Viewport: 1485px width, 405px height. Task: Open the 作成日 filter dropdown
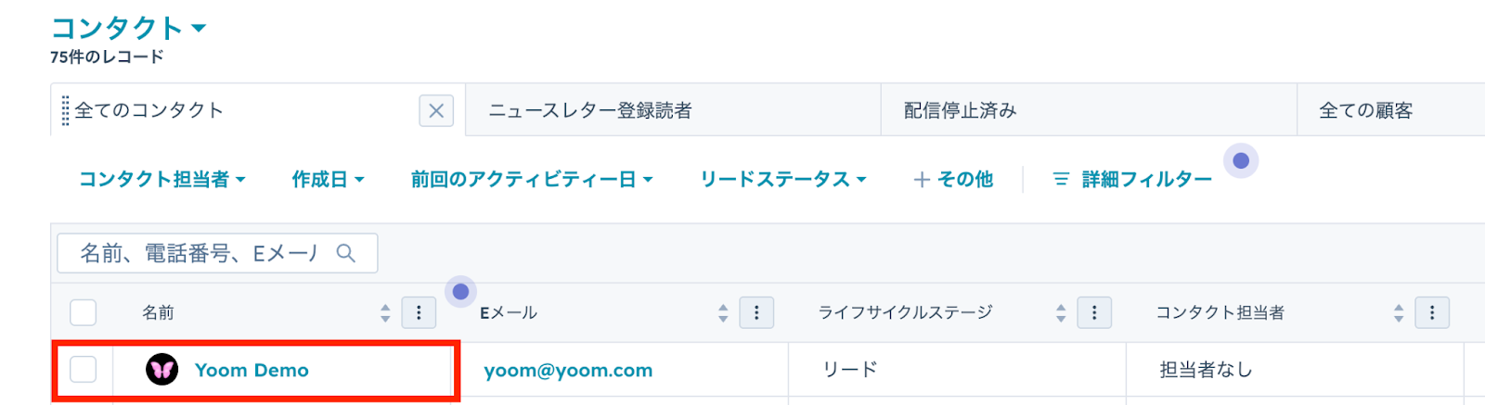[x=328, y=180]
